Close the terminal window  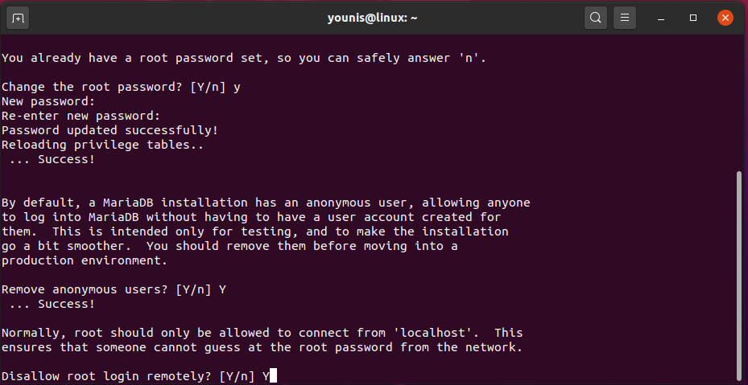pyautogui.click(x=725, y=17)
